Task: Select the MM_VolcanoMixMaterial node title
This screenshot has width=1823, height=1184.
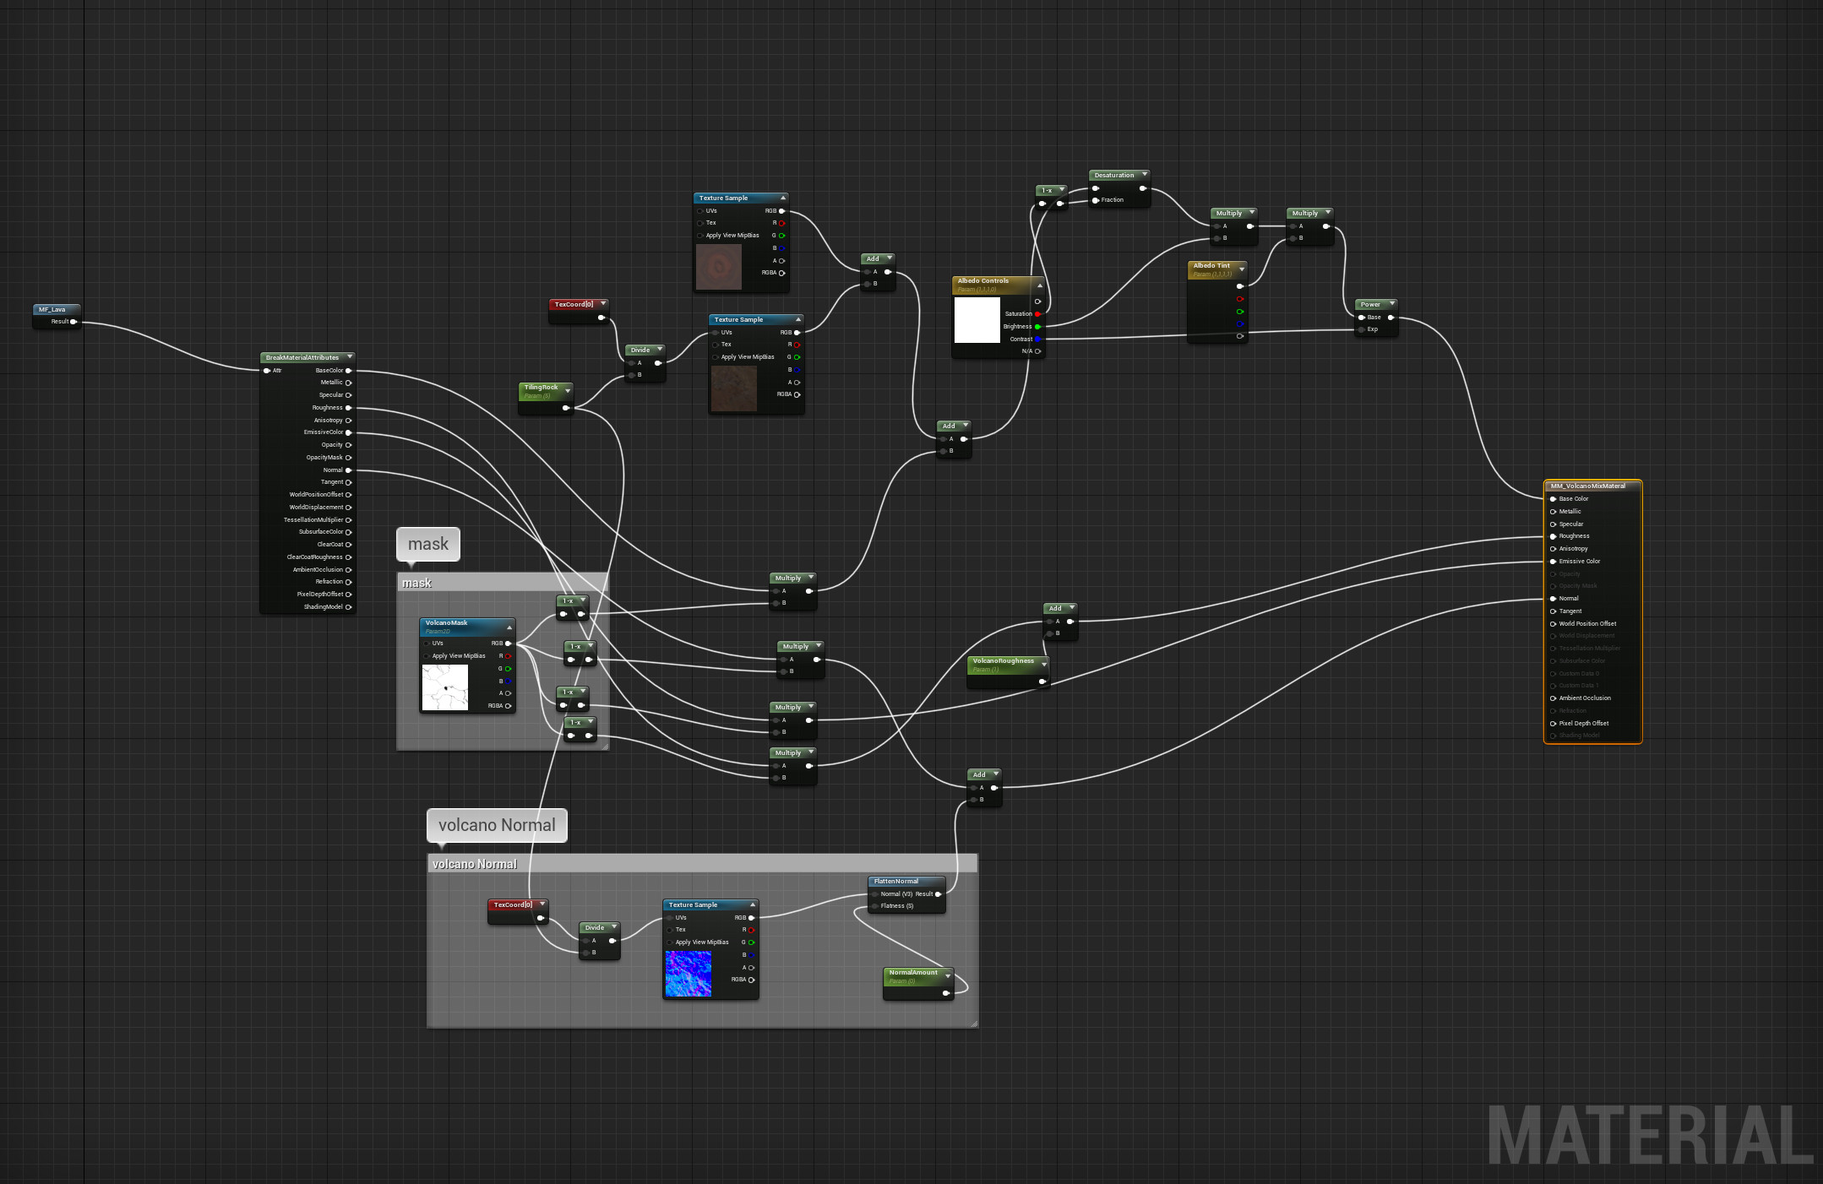Action: click(1588, 486)
